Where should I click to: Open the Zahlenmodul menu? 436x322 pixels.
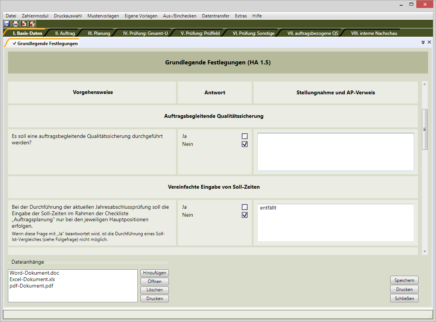(35, 16)
